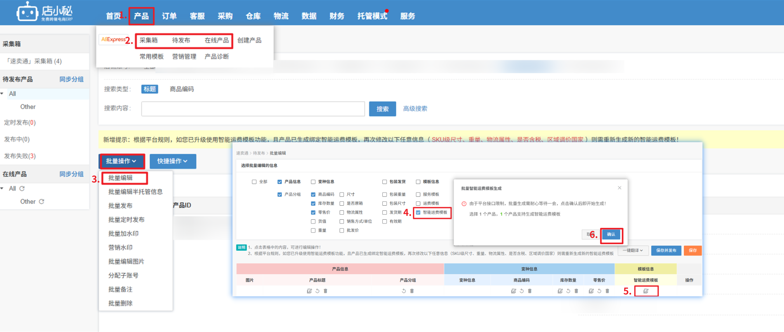Select 批量编辑 from the batch menu
Screen dimensions: 784x332
tap(121, 178)
